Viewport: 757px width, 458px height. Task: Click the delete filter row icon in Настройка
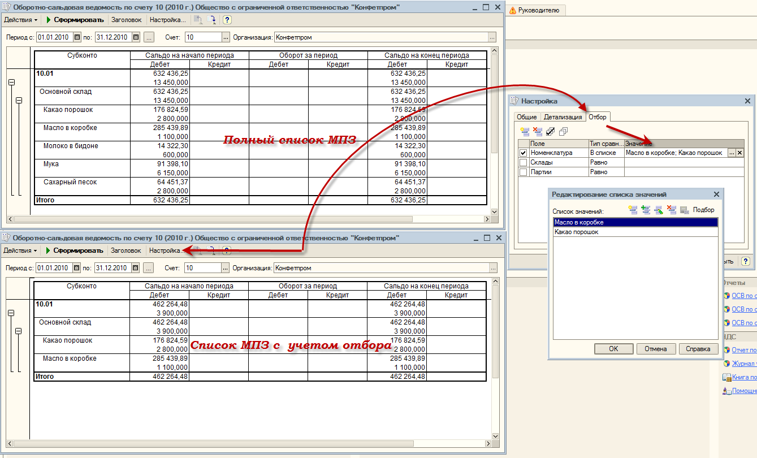click(537, 131)
